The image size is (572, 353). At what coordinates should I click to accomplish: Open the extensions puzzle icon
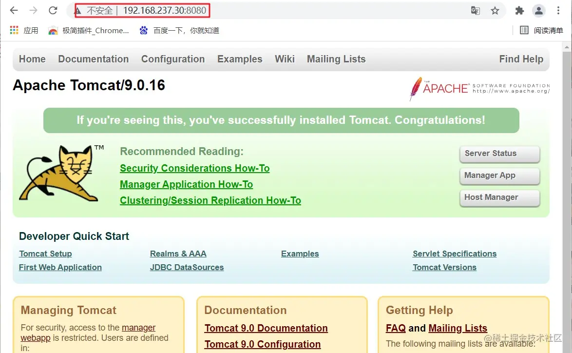[519, 11]
